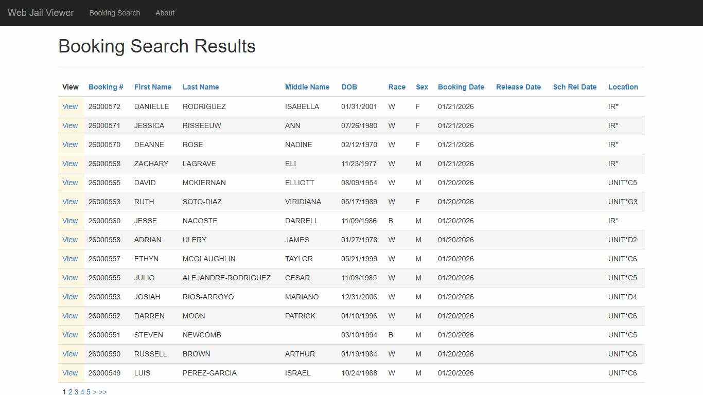Sort results by Location column
703x395 pixels.
623,87
